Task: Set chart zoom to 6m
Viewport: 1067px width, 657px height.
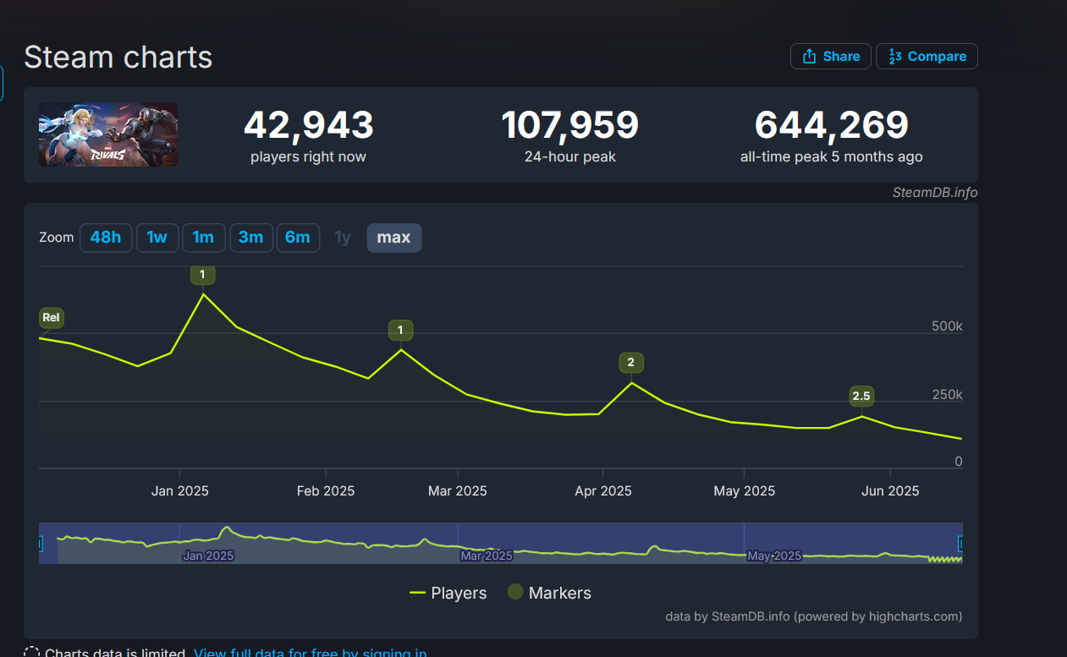Action: click(x=298, y=238)
